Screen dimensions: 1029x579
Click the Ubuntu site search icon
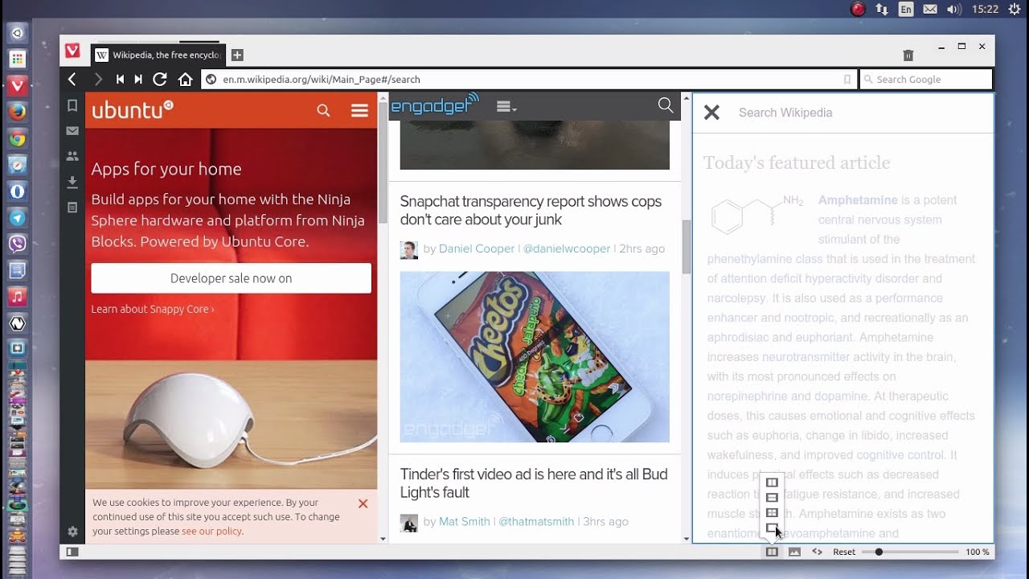click(x=323, y=110)
